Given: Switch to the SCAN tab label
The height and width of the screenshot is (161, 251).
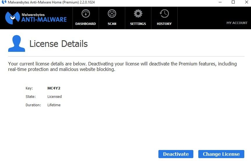Looking at the screenshot, I should [x=112, y=24].
